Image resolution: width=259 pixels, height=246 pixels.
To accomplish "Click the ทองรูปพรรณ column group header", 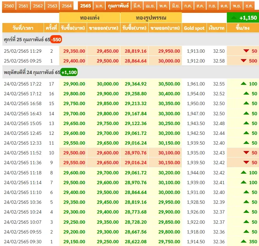I will pyautogui.click(x=151, y=18).
